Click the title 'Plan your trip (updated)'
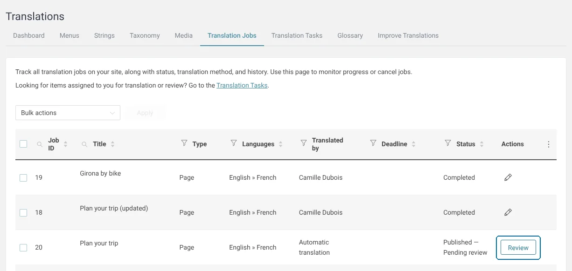This screenshot has width=572, height=271. (x=114, y=208)
